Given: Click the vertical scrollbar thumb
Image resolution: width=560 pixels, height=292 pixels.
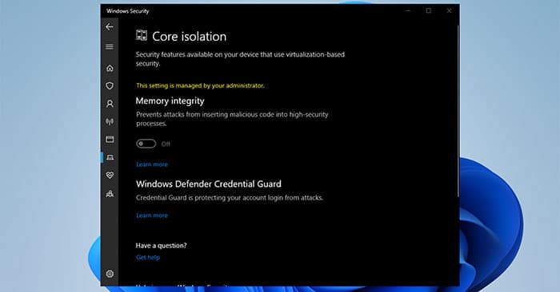Looking at the screenshot, I should tap(458, 110).
